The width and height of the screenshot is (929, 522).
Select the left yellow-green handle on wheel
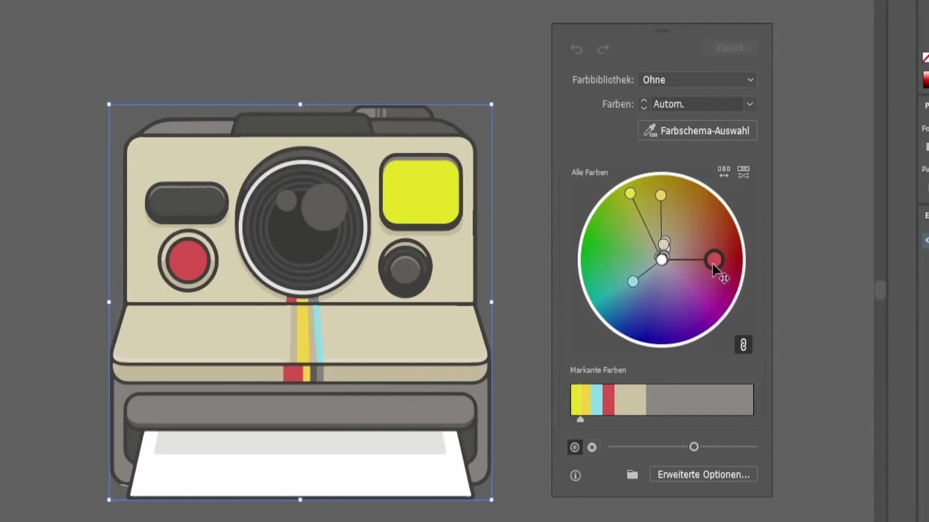pyautogui.click(x=629, y=193)
